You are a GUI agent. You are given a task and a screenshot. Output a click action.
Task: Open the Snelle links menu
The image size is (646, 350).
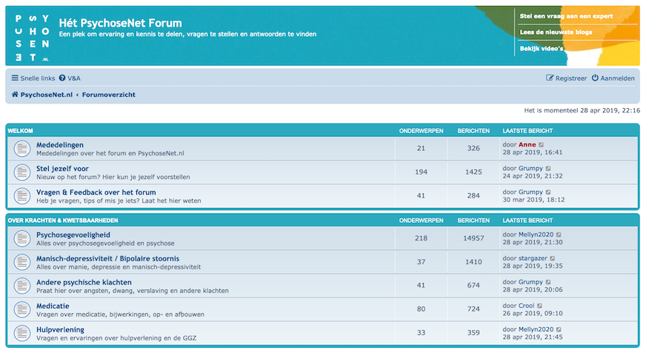33,78
